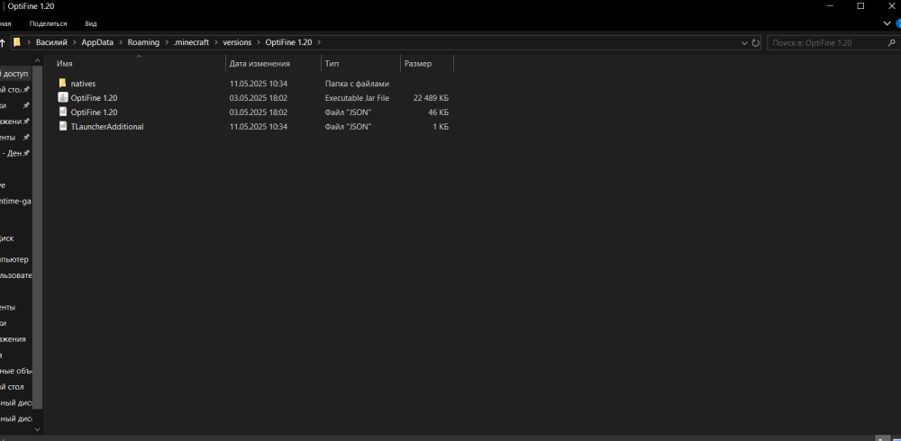
Task: Open the Вид ribbon tab
Action: click(91, 23)
